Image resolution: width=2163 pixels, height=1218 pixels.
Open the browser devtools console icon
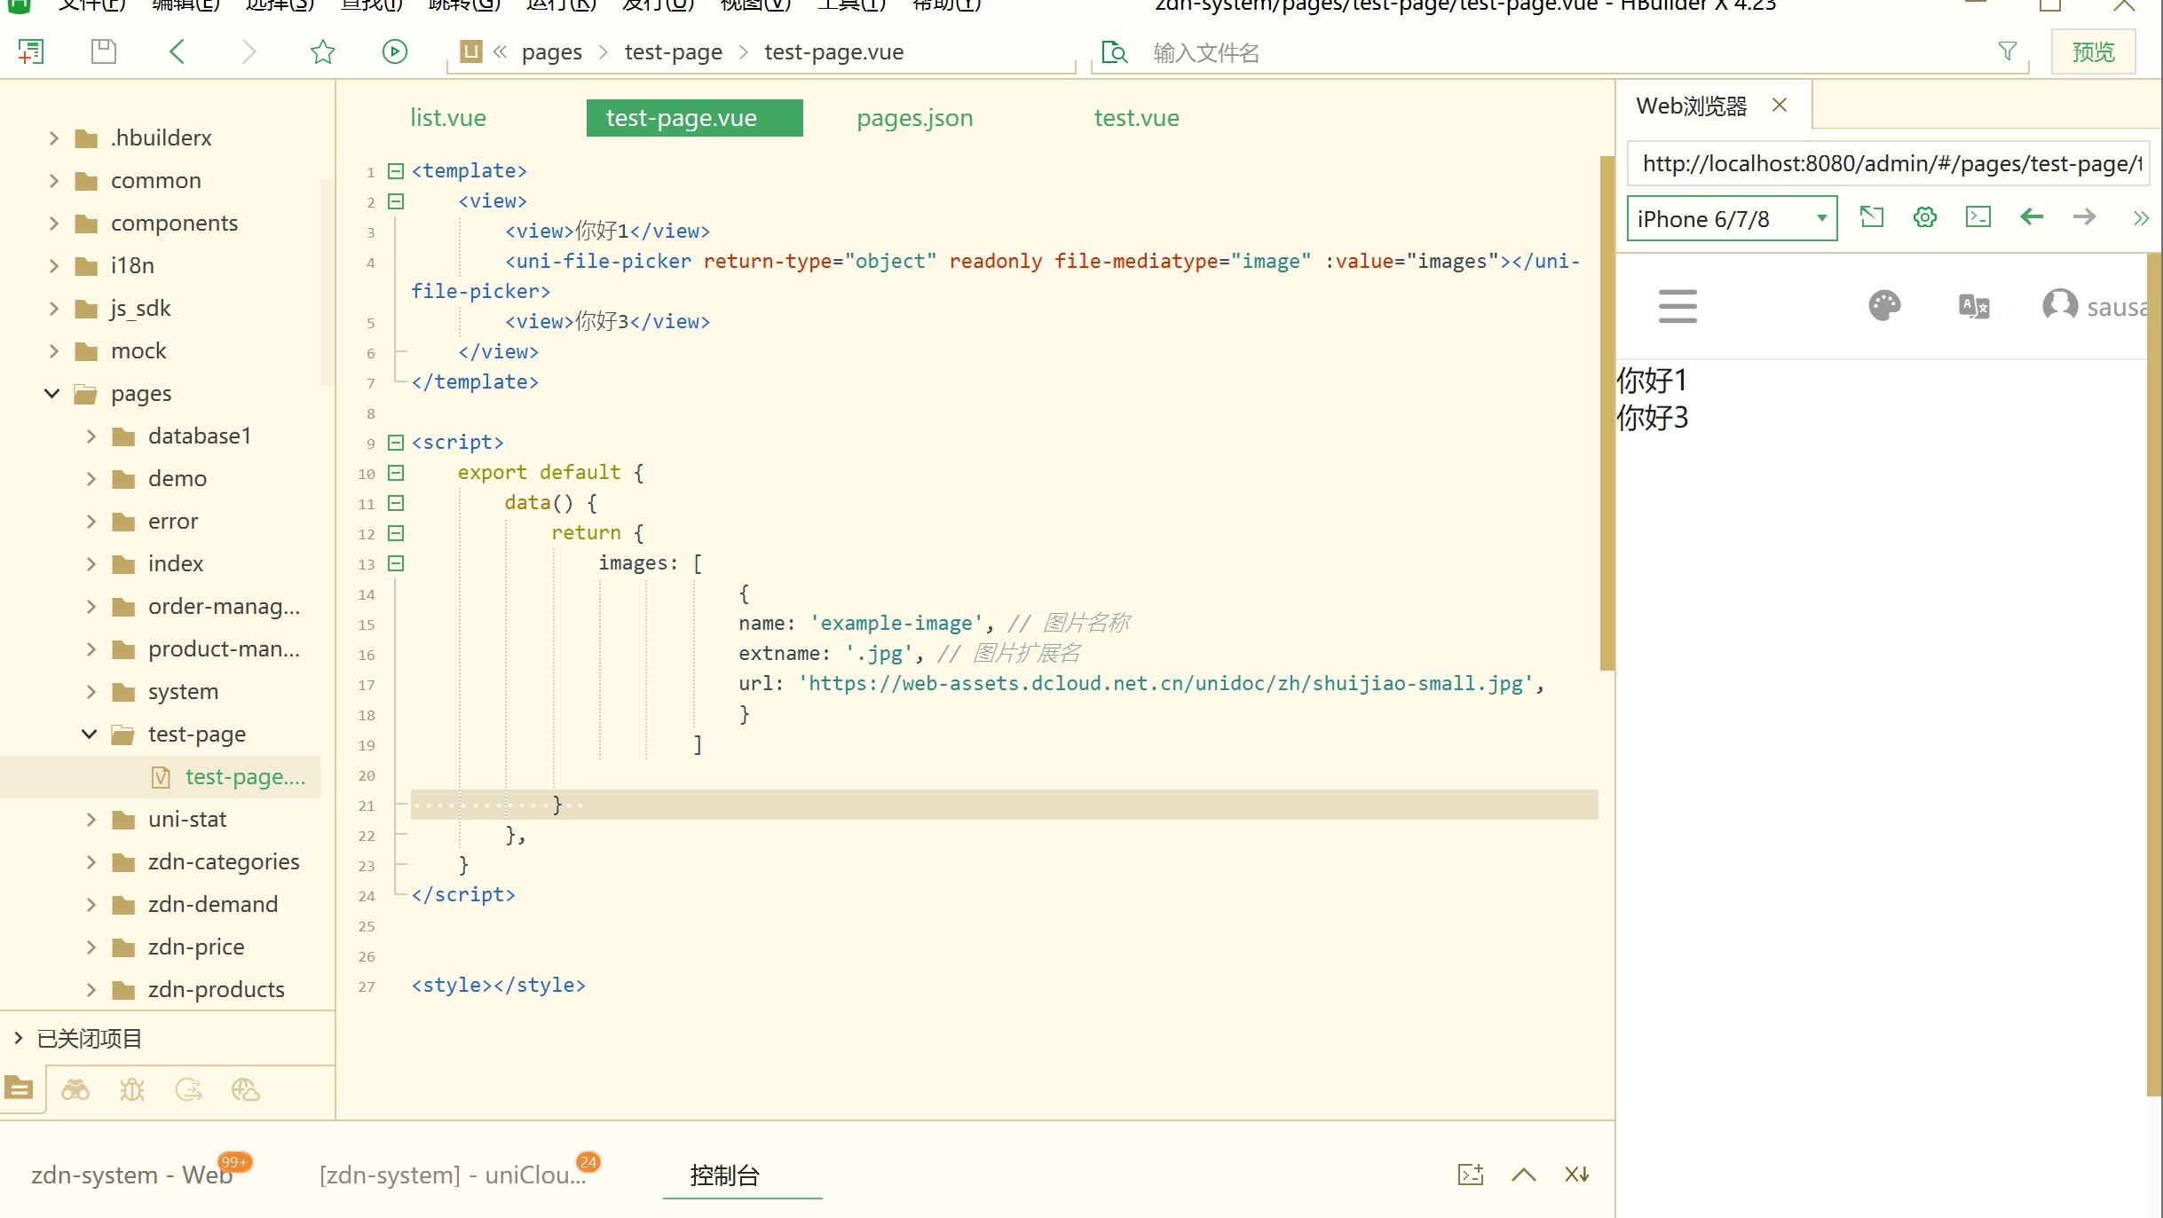[x=1977, y=217]
